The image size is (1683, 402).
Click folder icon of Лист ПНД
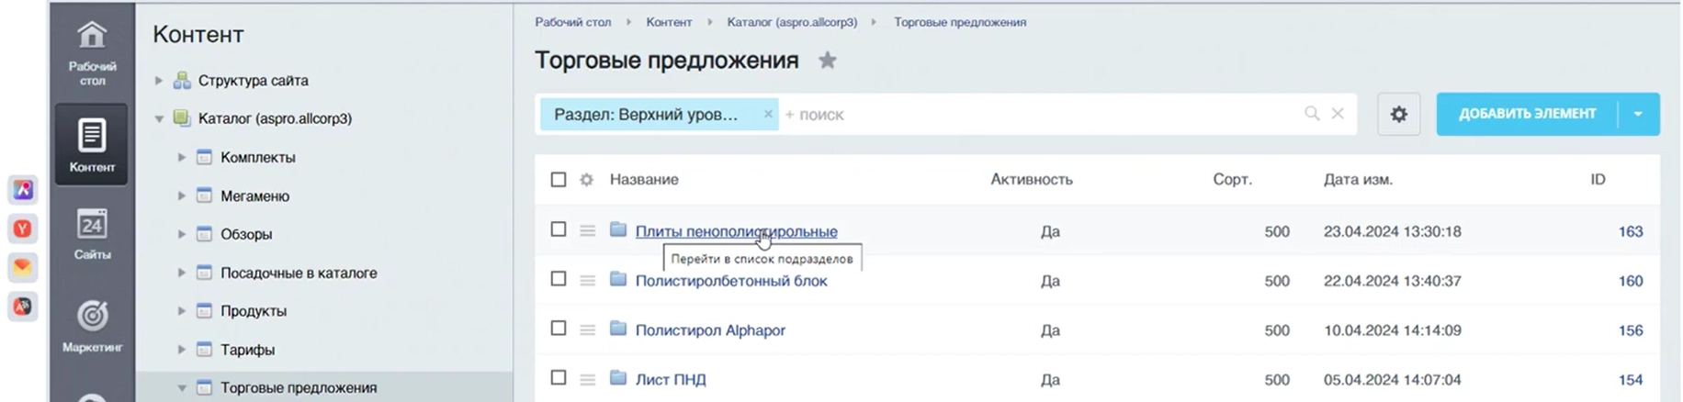[618, 378]
